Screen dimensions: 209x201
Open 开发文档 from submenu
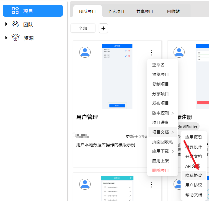coord(194,156)
